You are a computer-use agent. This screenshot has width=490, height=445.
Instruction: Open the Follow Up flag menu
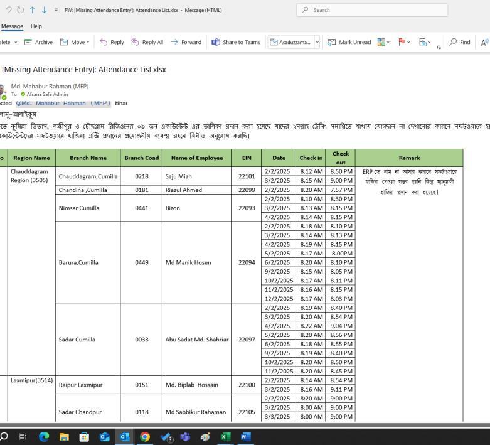pos(404,42)
